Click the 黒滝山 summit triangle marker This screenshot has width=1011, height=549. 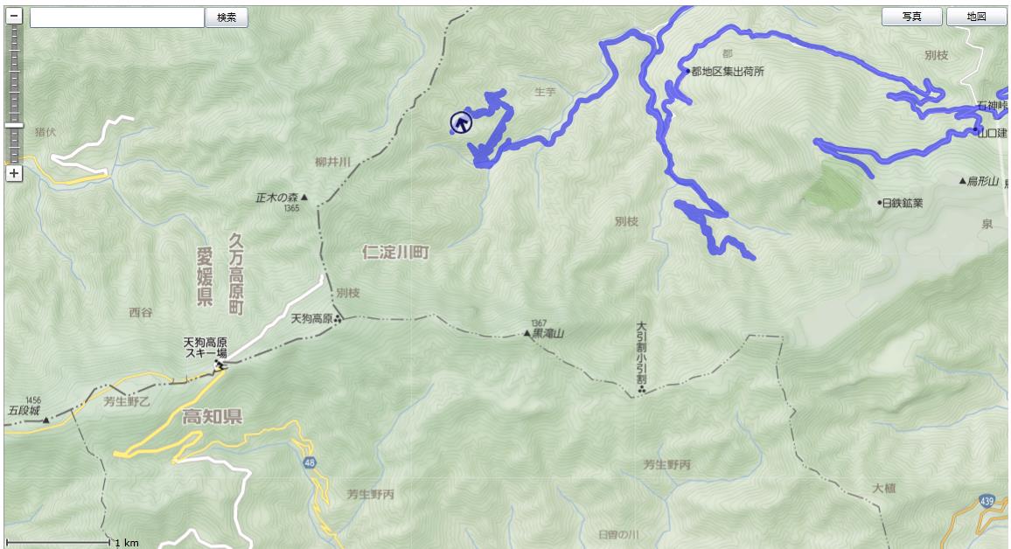coord(526,333)
